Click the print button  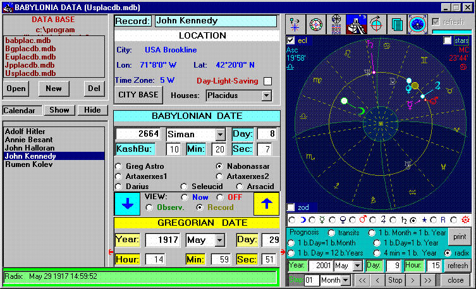pyautogui.click(x=460, y=237)
